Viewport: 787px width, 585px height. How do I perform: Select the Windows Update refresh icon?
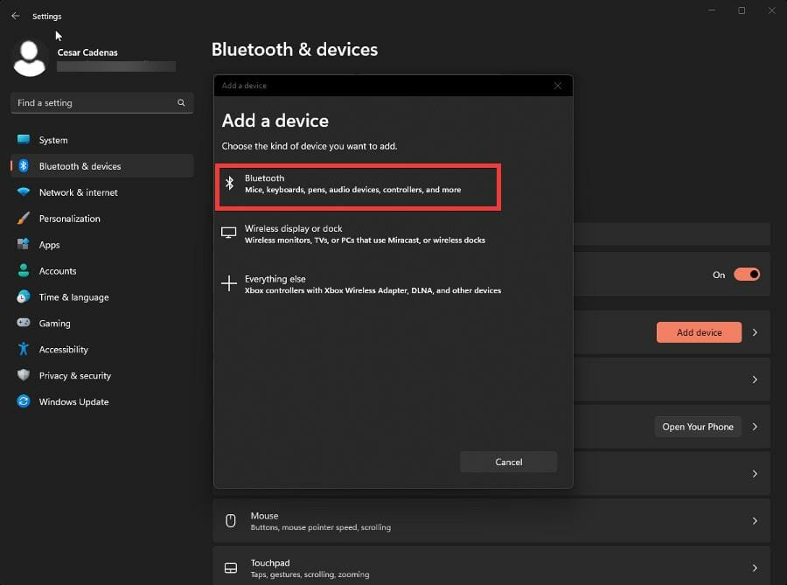pos(23,401)
